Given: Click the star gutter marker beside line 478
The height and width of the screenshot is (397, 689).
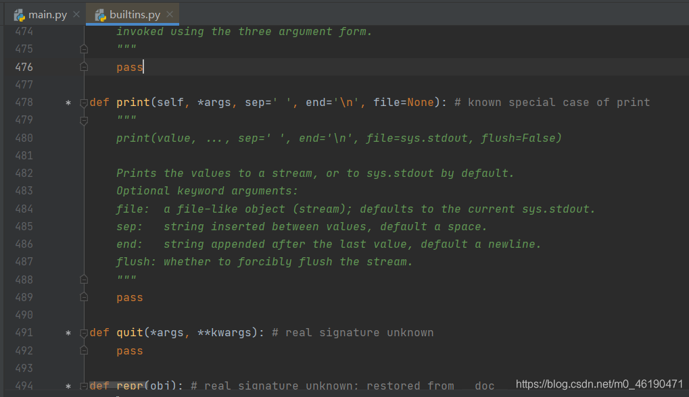Looking at the screenshot, I should (x=68, y=103).
